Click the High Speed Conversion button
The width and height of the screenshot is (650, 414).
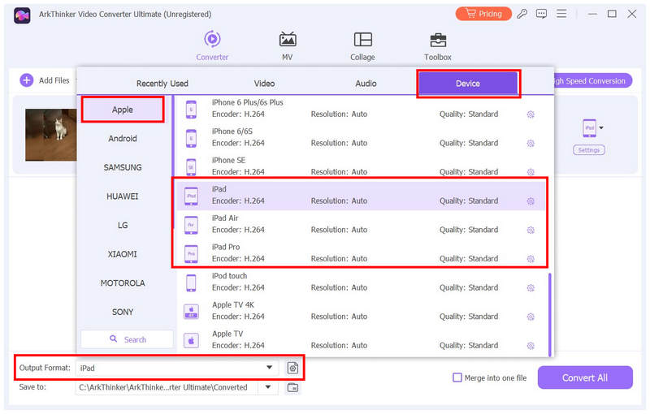(592, 80)
